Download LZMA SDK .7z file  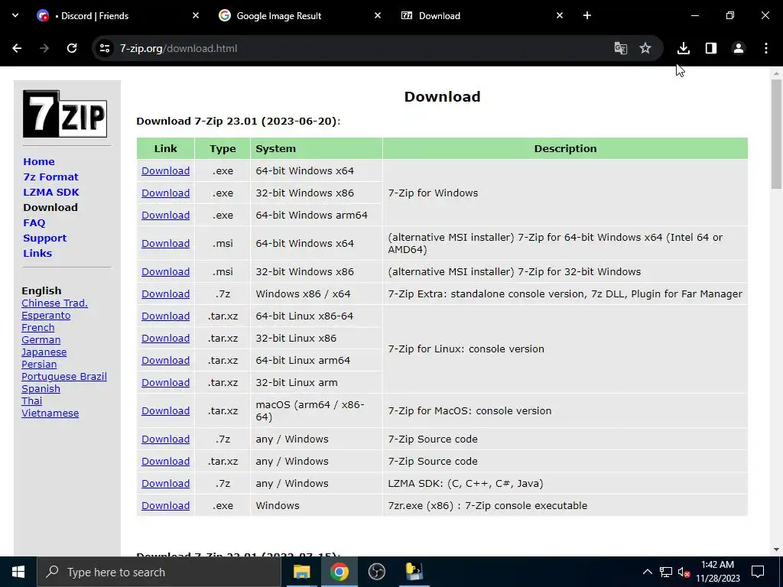click(x=165, y=484)
